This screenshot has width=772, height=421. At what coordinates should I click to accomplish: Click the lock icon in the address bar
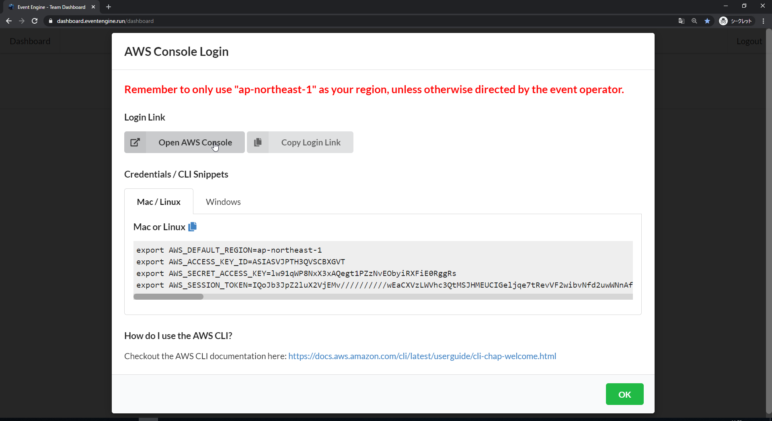point(50,21)
